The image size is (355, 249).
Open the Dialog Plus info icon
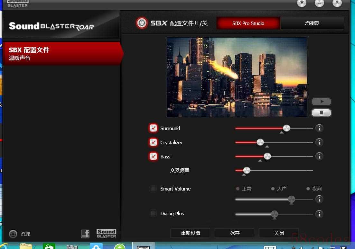(319, 214)
